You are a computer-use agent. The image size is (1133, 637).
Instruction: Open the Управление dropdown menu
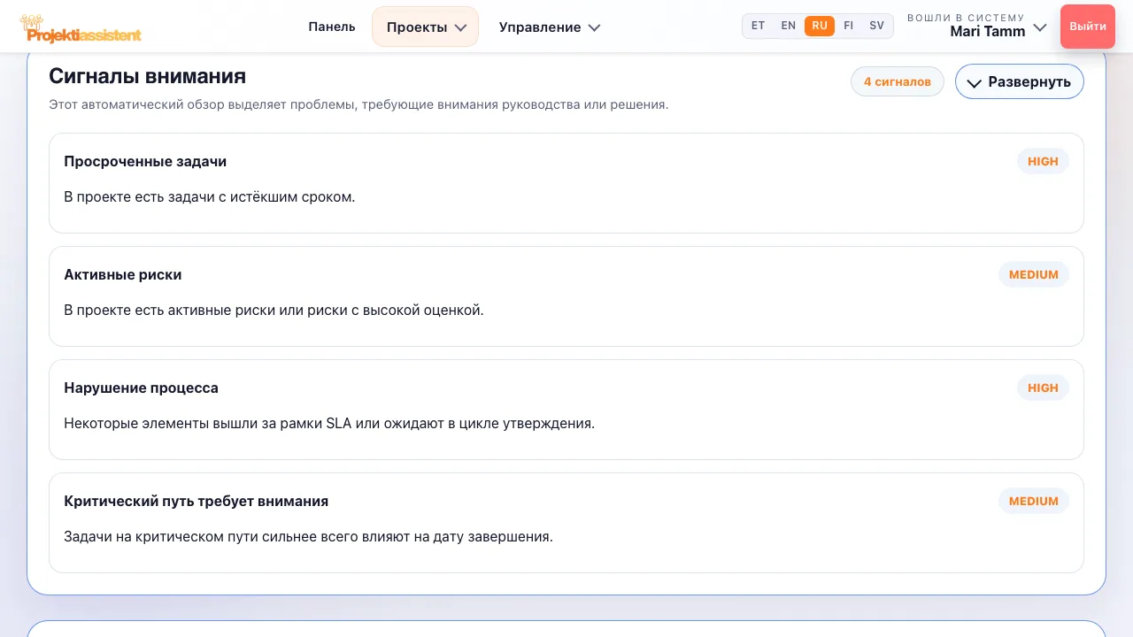tap(550, 27)
